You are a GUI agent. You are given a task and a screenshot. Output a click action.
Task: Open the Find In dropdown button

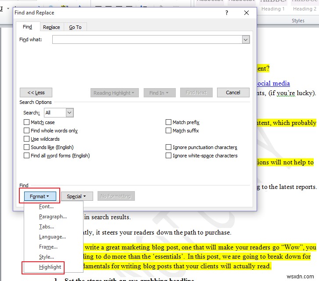[x=159, y=93]
